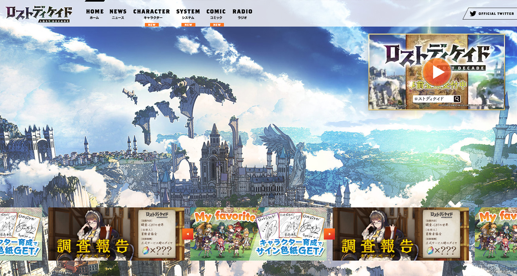Open the CHARACTER page
517x276 pixels.
pyautogui.click(x=151, y=14)
